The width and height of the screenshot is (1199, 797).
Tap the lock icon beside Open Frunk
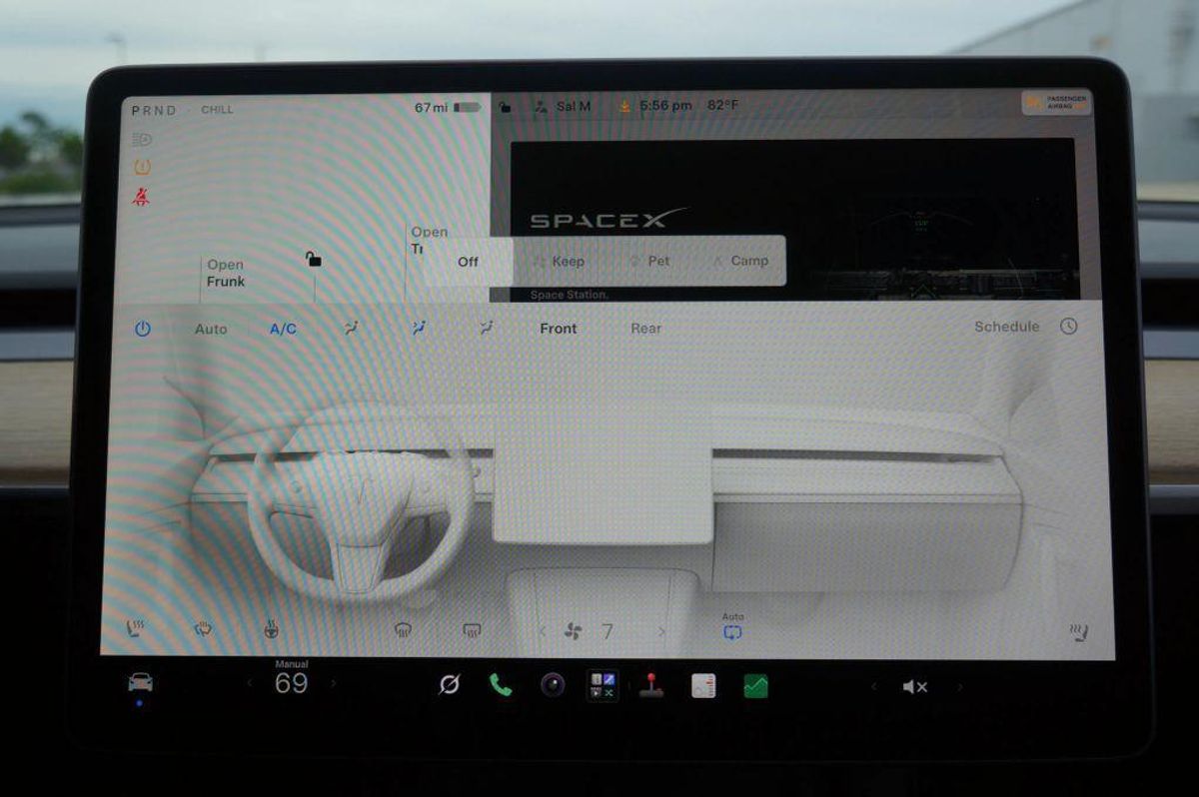pos(314,259)
